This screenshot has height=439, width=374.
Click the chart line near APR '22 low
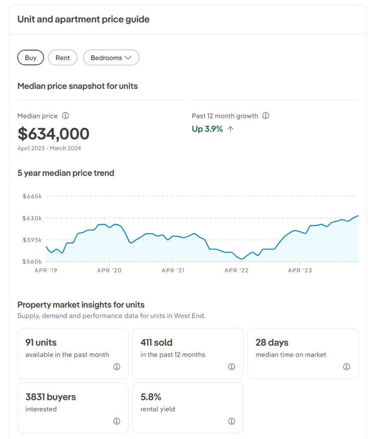click(x=242, y=259)
